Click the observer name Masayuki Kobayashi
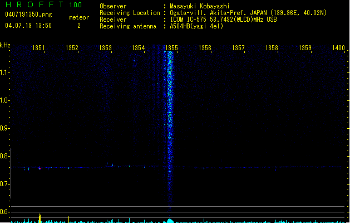 pos(200,6)
